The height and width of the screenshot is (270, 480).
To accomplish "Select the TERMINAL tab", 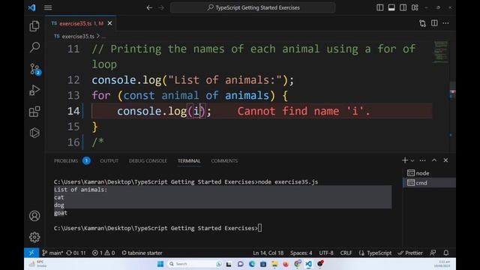I will click(189, 160).
